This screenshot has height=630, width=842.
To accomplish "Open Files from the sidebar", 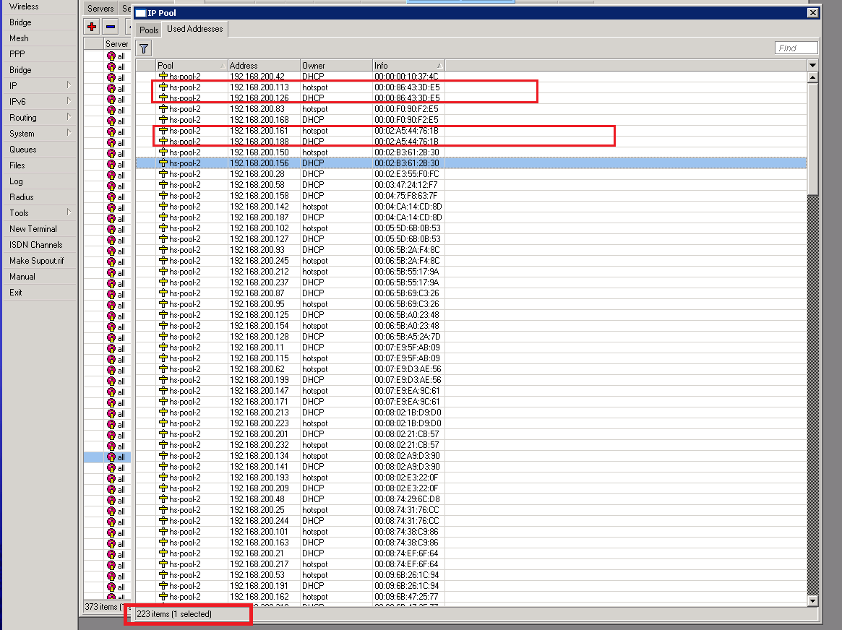I will click(x=17, y=165).
